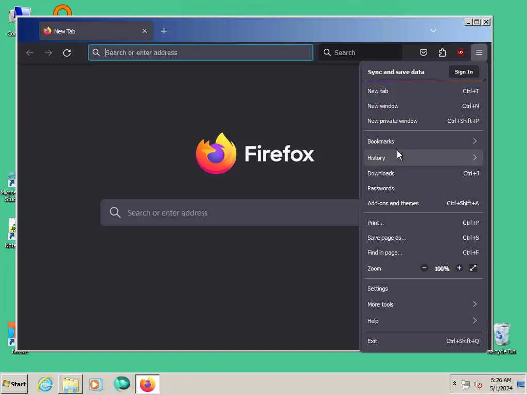Choose Print… from the menu
The width and height of the screenshot is (527, 395).
(423, 223)
